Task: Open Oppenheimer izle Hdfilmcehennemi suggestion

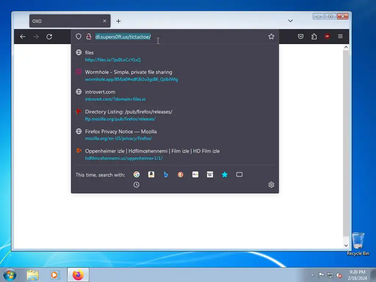Action: [175, 155]
